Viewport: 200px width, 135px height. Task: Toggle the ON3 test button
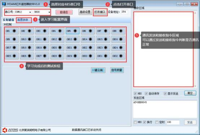[42, 31]
